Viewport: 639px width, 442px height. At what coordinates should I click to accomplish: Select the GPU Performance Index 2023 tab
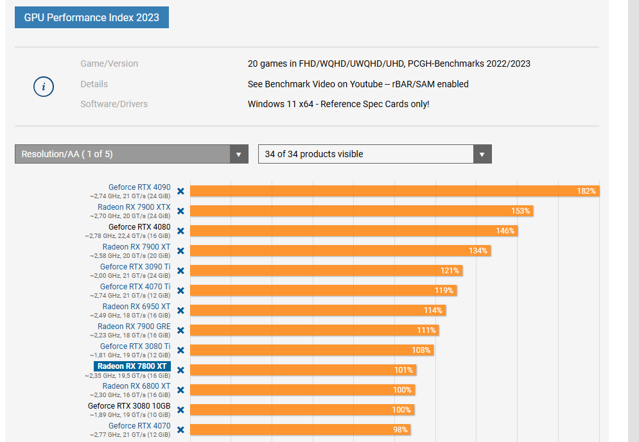click(x=92, y=17)
